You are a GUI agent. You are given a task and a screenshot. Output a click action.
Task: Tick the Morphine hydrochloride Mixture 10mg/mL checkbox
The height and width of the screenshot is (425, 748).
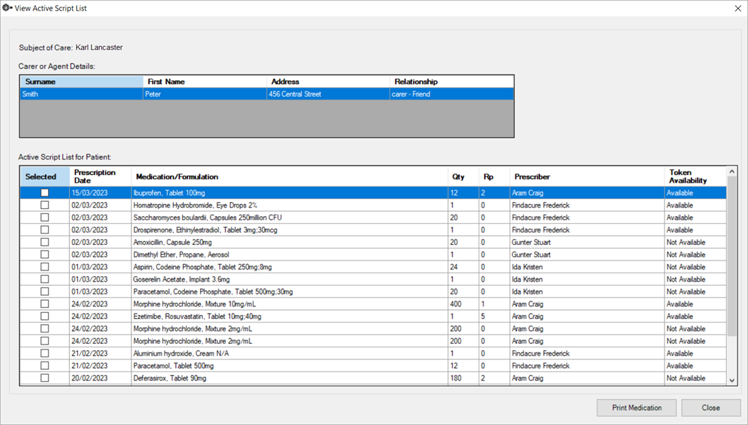45,304
